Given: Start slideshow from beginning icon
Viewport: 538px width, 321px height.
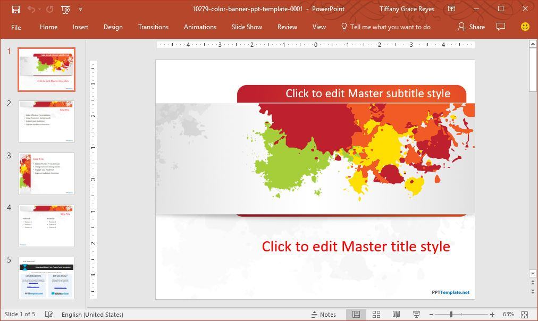Looking at the screenshot, I should (65, 9).
